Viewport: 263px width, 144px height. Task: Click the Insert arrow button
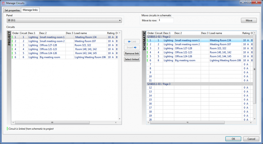point(132,48)
